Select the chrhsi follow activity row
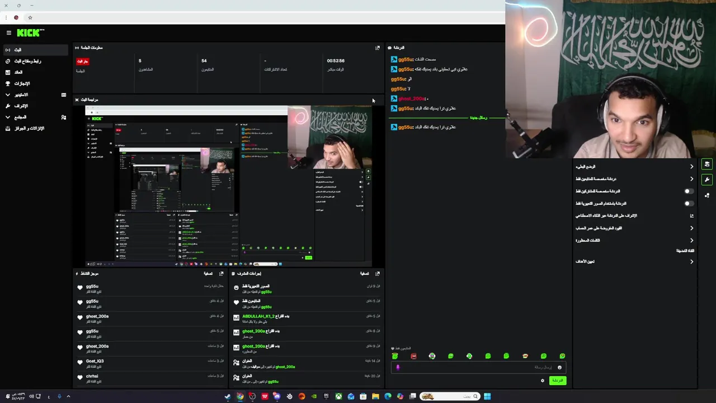 coord(151,378)
